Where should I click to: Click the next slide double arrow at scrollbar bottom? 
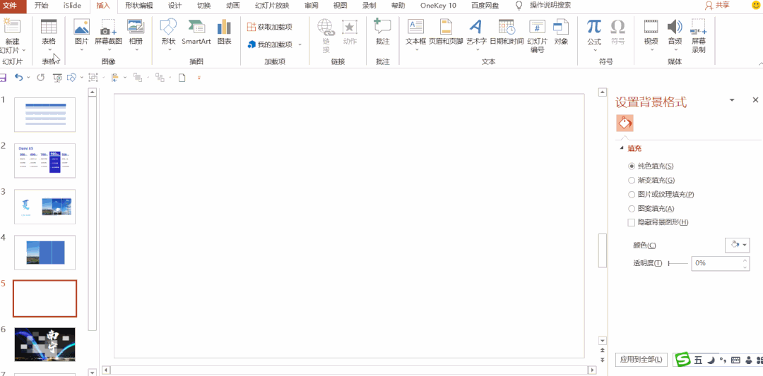[x=603, y=360]
